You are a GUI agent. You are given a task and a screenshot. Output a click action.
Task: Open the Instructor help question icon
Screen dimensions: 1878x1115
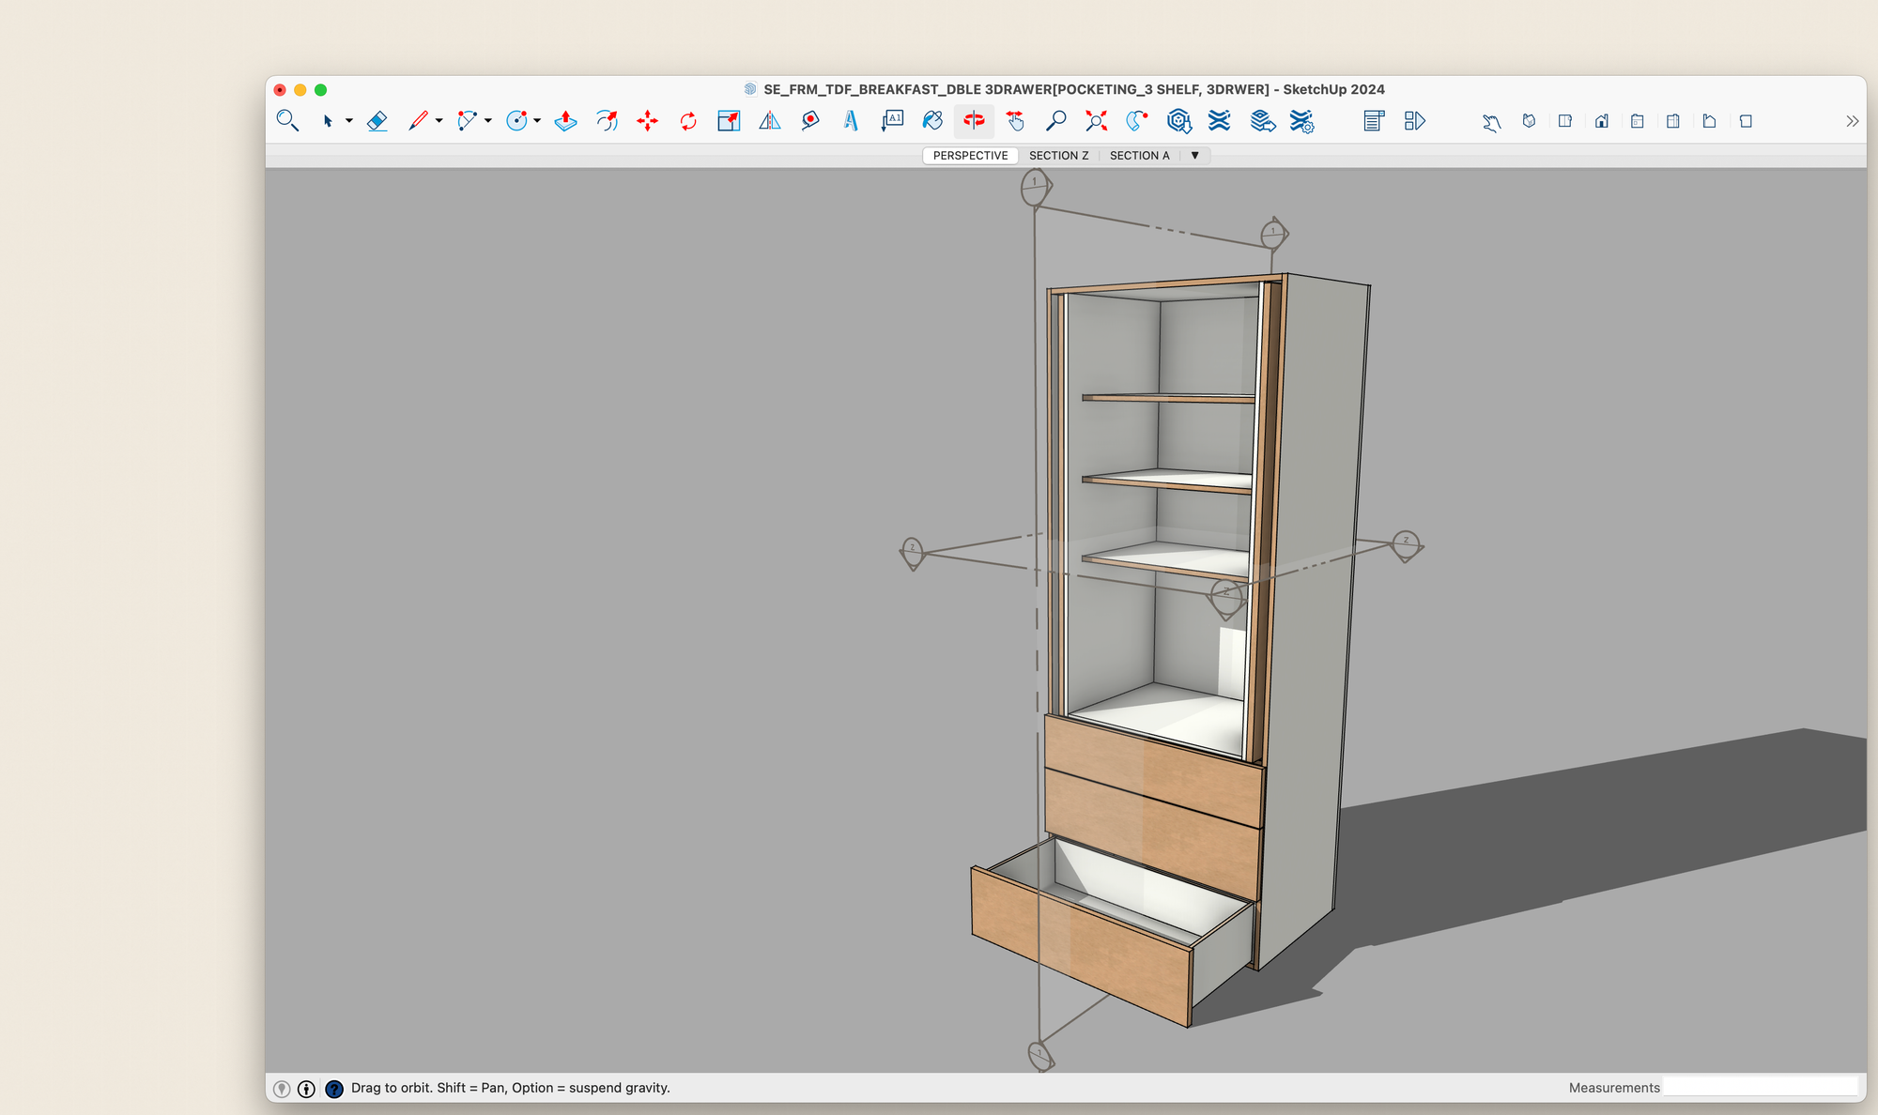[334, 1089]
